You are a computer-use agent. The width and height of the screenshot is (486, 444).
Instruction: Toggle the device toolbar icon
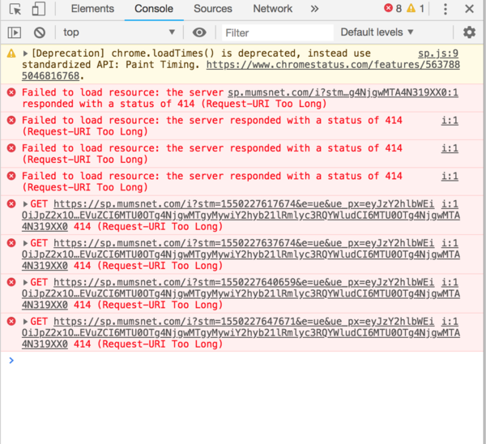point(39,9)
